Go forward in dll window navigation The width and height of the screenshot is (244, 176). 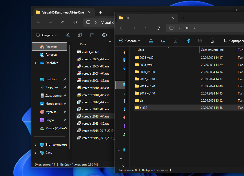134,28
